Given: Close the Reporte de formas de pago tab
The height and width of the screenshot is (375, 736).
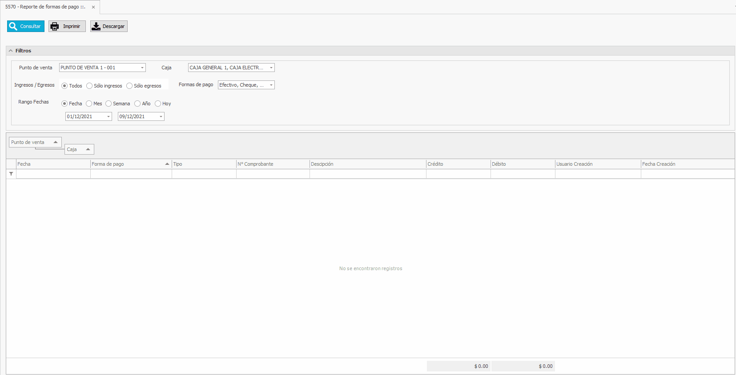Looking at the screenshot, I should click(93, 7).
